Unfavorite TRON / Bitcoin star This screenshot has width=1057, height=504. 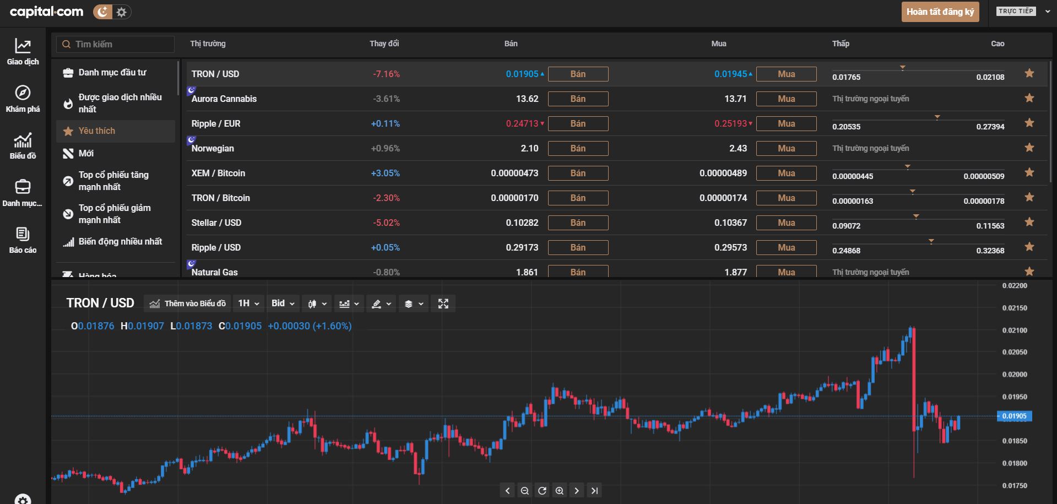click(x=1029, y=197)
